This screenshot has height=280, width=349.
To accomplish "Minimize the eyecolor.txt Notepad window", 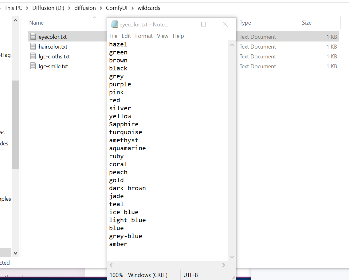I will pyautogui.click(x=182, y=24).
